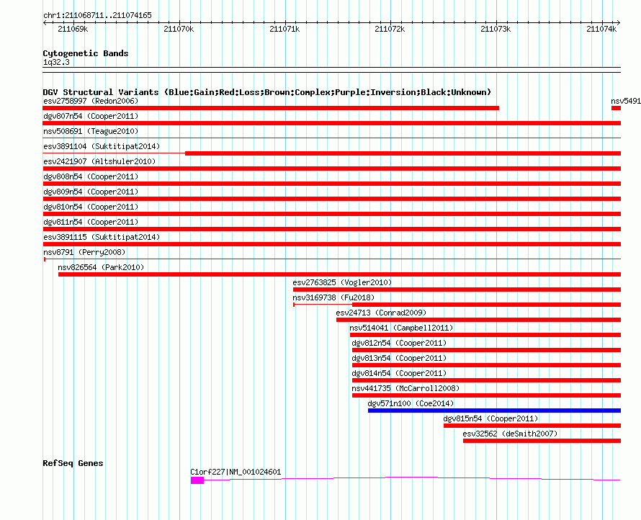Click the dgv815n54 (Cooper2011) label
This screenshot has height=520, width=641.
(x=490, y=418)
